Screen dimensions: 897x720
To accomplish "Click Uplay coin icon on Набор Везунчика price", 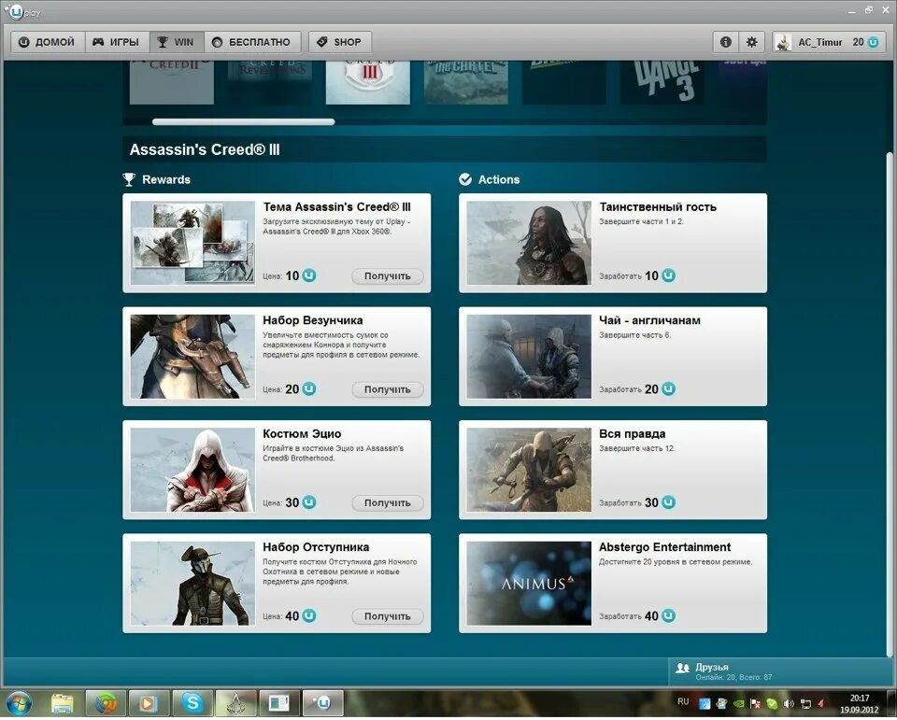I will point(309,388).
